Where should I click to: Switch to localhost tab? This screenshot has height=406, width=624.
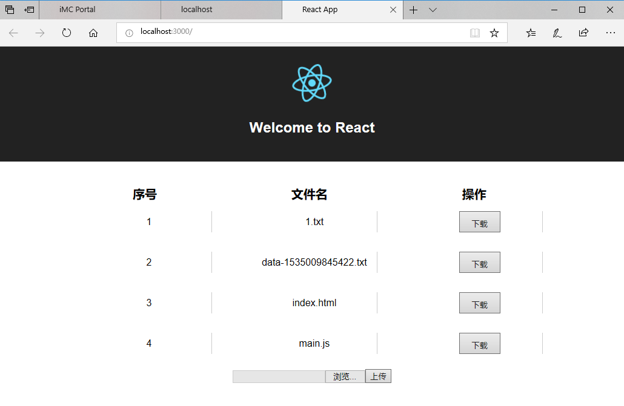tap(221, 10)
